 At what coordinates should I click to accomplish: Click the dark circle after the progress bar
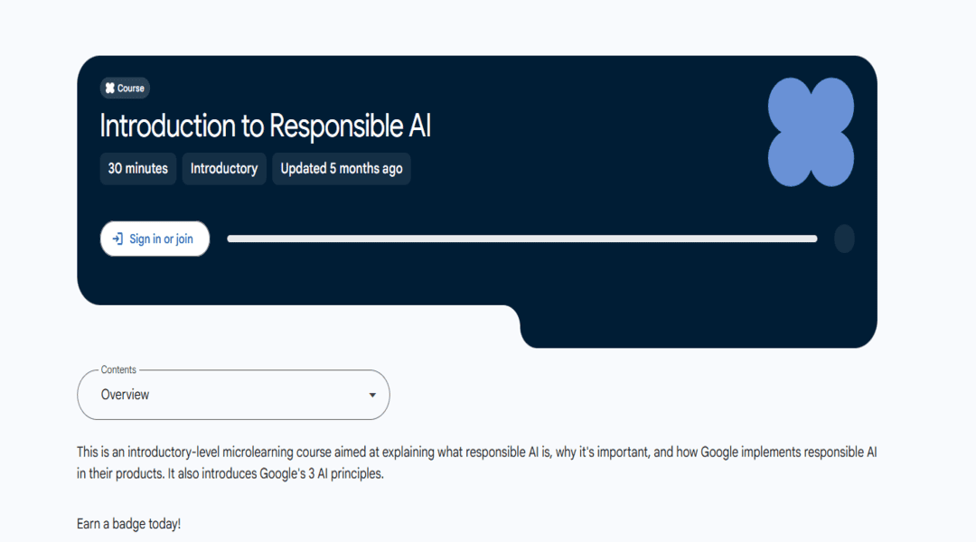[x=844, y=238]
